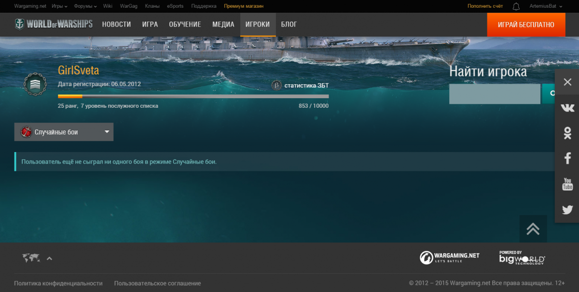Open the Случайные бои battle mode dropdown
The image size is (579, 292).
click(64, 132)
